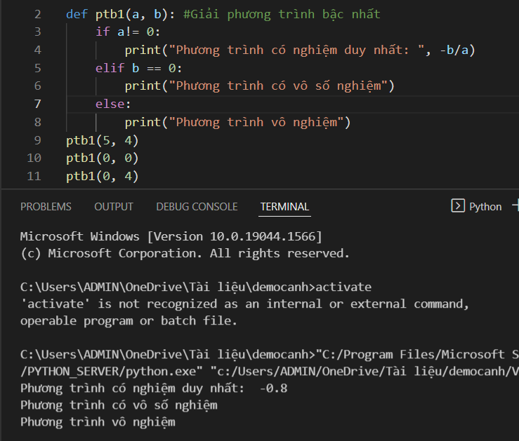
Task: Select the TERMINAL tab
Action: (x=284, y=207)
